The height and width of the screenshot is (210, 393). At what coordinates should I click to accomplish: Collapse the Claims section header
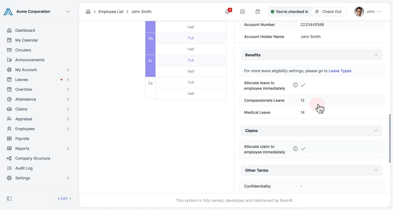coord(312,131)
